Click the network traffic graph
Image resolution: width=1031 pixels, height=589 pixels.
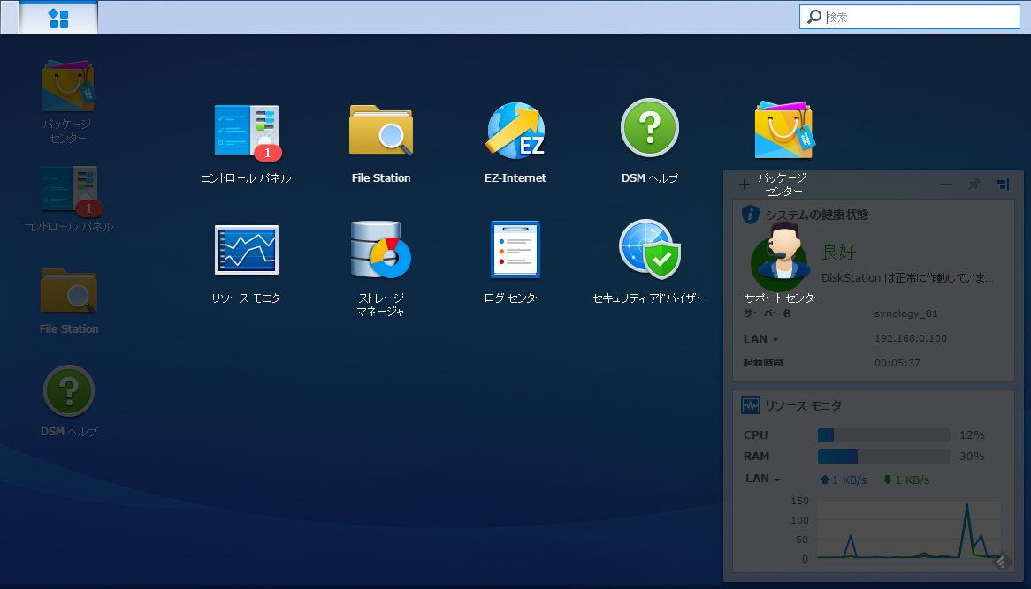(x=909, y=529)
